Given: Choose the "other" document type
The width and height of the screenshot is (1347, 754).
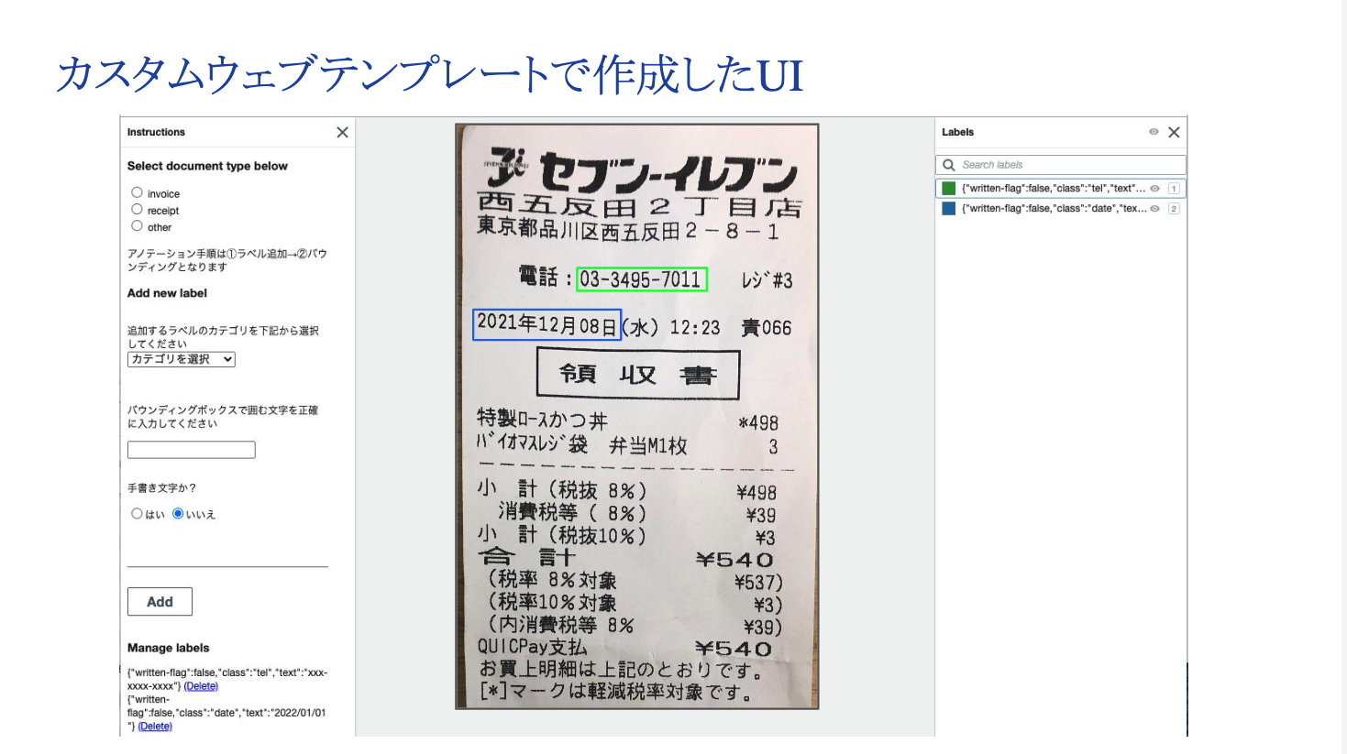Looking at the screenshot, I should (x=137, y=225).
